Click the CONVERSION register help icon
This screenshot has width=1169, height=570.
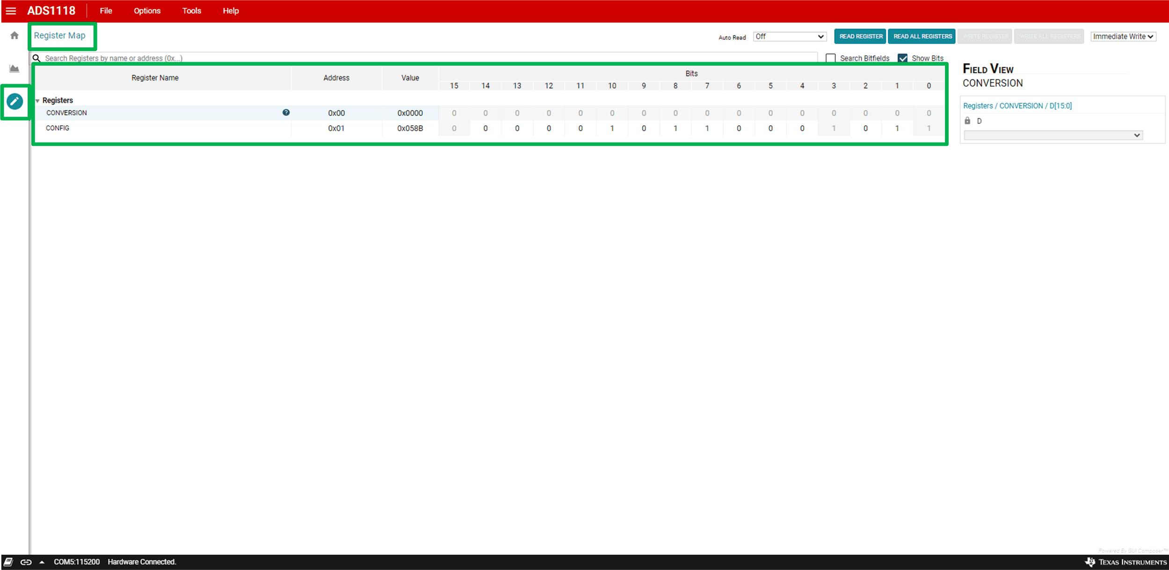(x=286, y=112)
